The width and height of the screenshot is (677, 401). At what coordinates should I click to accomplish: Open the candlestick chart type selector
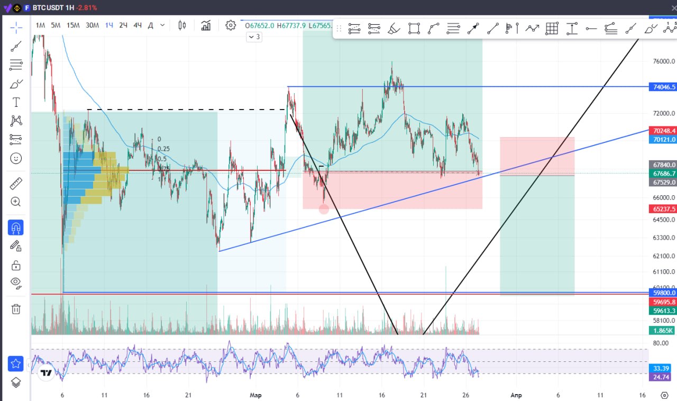[x=182, y=25]
